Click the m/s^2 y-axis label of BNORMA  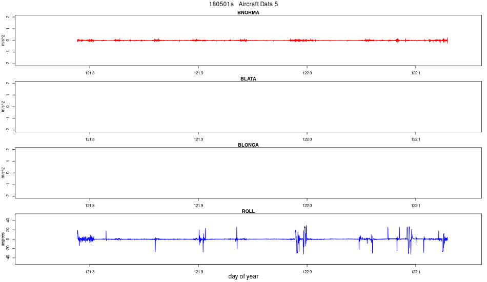tap(3, 41)
